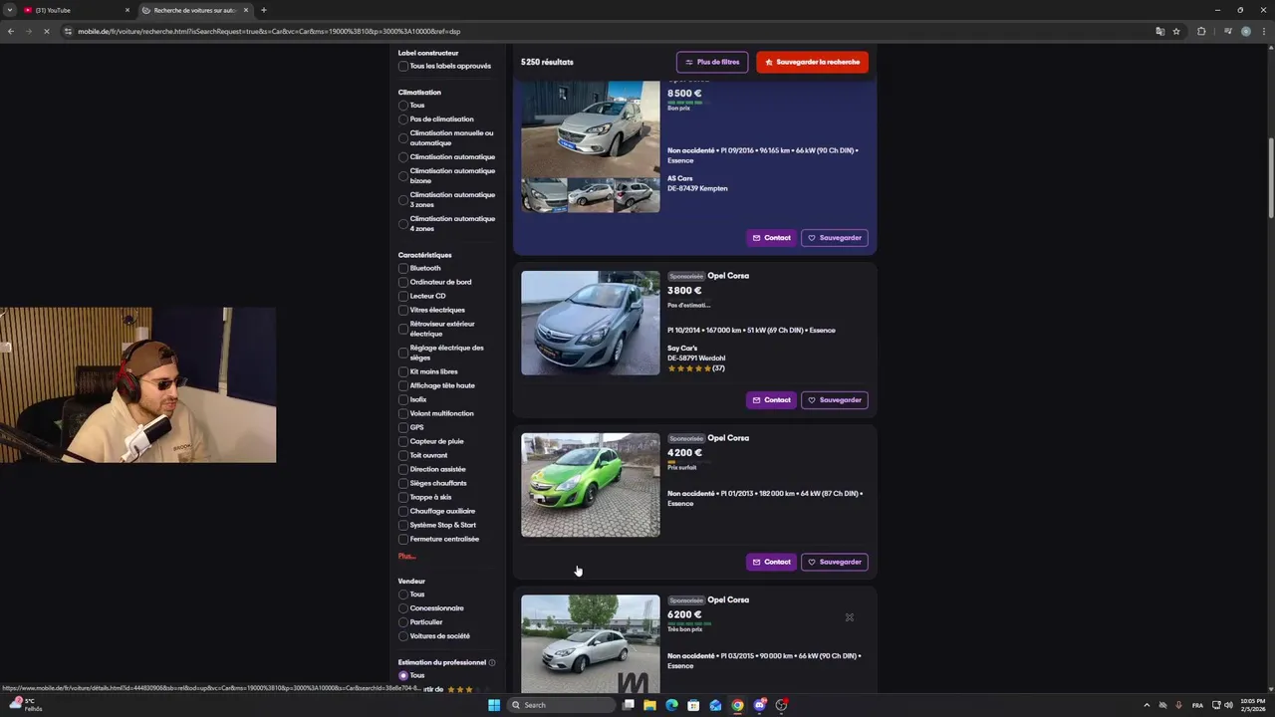Viewport: 1275px width, 717px height.
Task: Bookmark this page with the star icon
Action: coord(1176,31)
